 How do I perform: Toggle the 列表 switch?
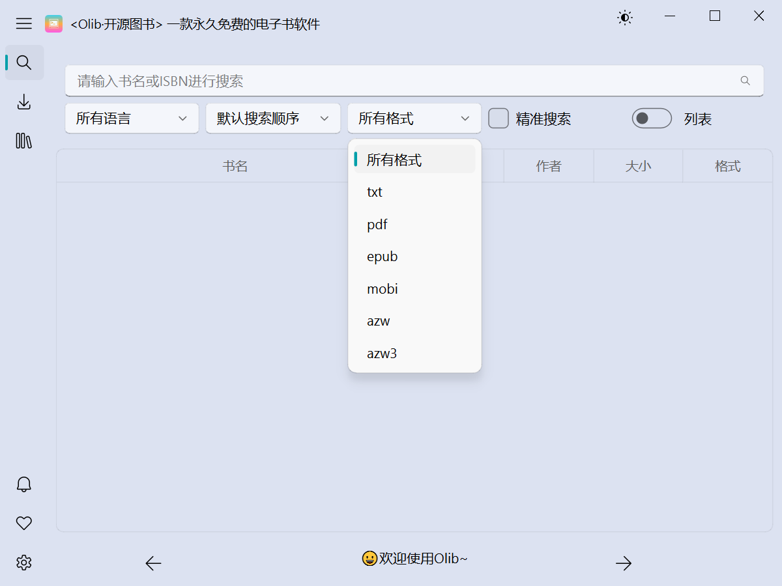coord(652,119)
